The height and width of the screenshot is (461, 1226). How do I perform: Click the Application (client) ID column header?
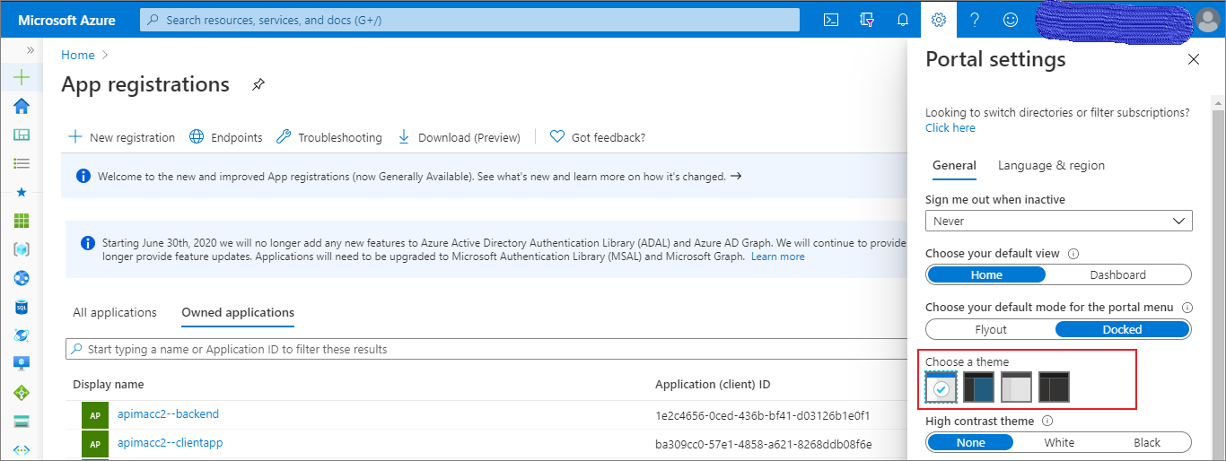713,384
